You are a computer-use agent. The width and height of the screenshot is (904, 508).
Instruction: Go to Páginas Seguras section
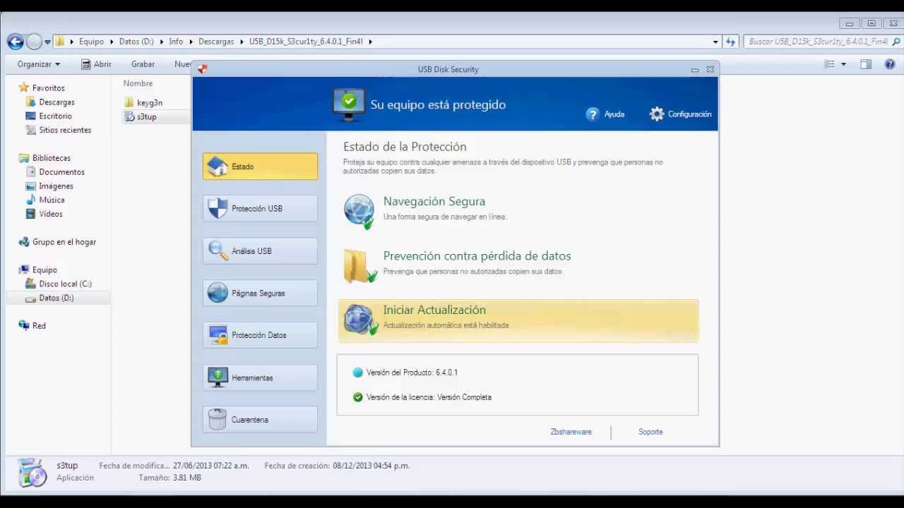tap(260, 293)
